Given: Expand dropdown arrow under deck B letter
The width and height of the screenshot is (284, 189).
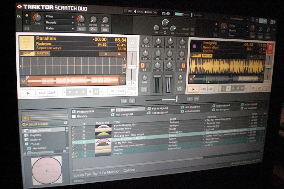Looking at the screenshot, I should click(x=270, y=53).
